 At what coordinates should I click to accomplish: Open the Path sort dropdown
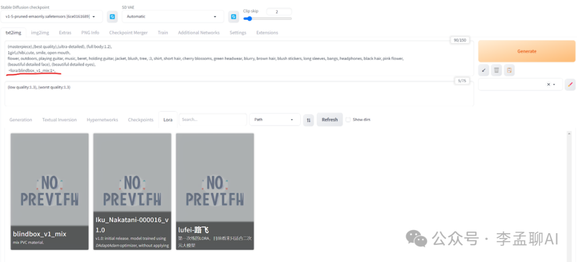(275, 120)
